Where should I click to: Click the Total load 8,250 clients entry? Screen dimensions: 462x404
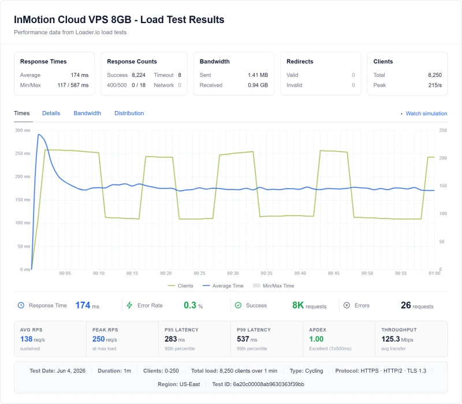[x=234, y=370]
